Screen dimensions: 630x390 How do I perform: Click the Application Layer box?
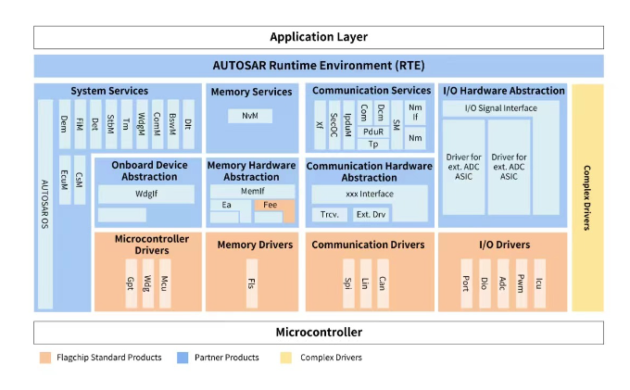coord(319,37)
